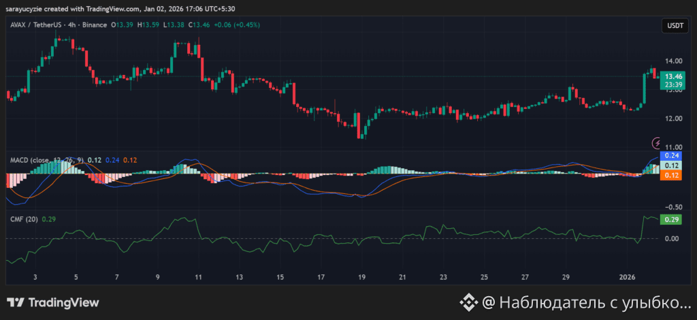Click the low value L13.38
This screenshot has height=320, width=697.
click(x=174, y=25)
